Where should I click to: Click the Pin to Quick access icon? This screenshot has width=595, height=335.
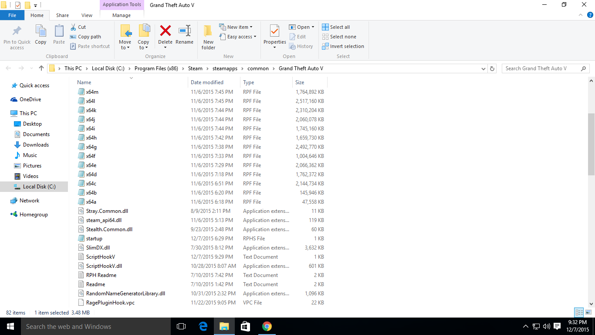17,31
